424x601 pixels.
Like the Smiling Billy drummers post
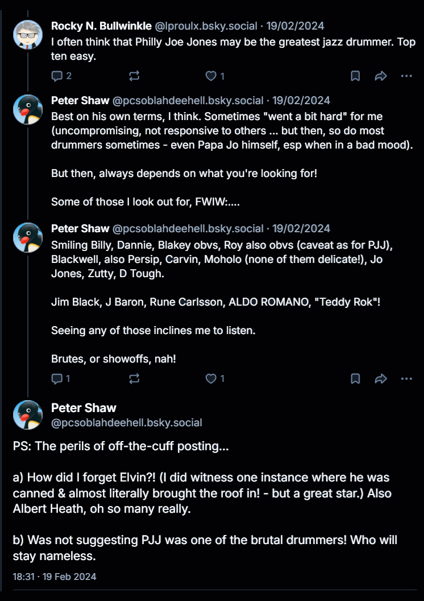(x=211, y=378)
